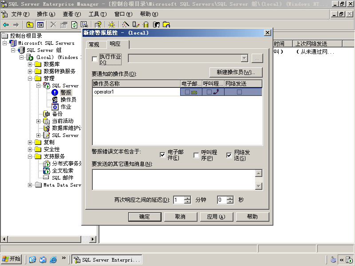Click inside 要发送的其它通知消息 text box
This screenshot has height=266, width=355.
point(174,180)
